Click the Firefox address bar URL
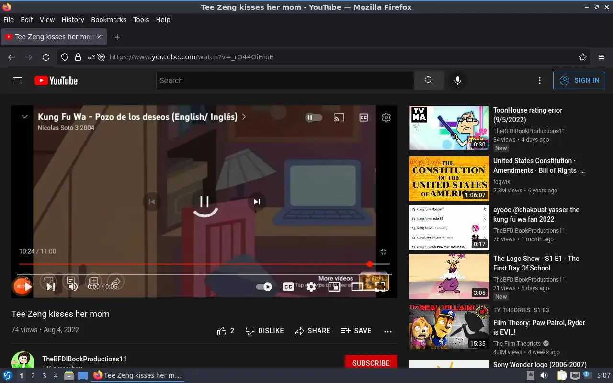The height and width of the screenshot is (383, 613). [192, 57]
